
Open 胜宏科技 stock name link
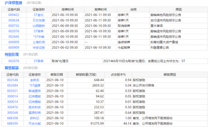[x=35, y=107]
